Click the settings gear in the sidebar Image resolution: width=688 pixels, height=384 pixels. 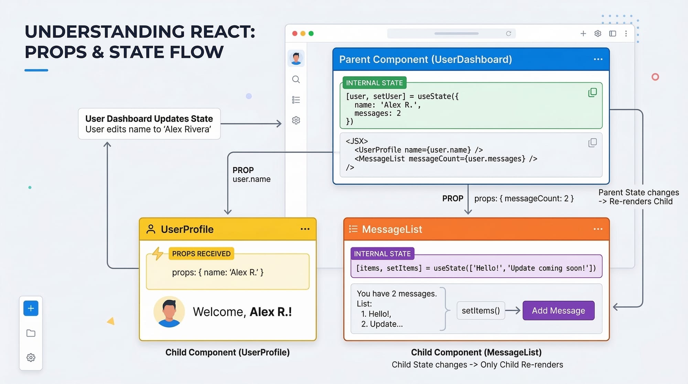point(296,120)
